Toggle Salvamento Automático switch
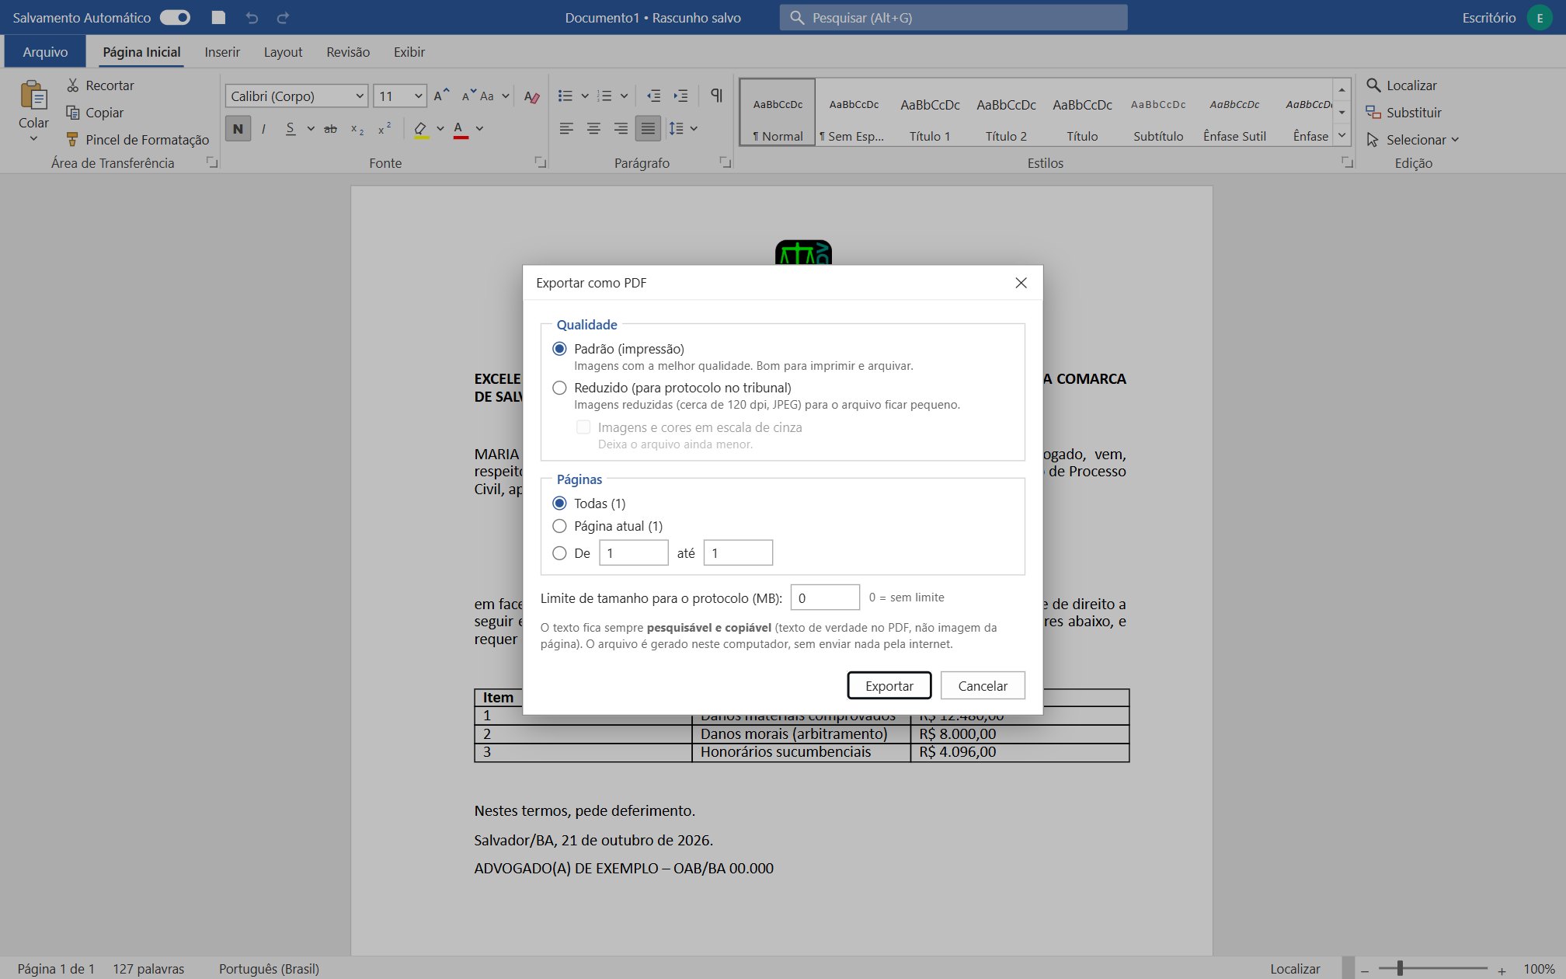The height and width of the screenshot is (979, 1566). (175, 17)
